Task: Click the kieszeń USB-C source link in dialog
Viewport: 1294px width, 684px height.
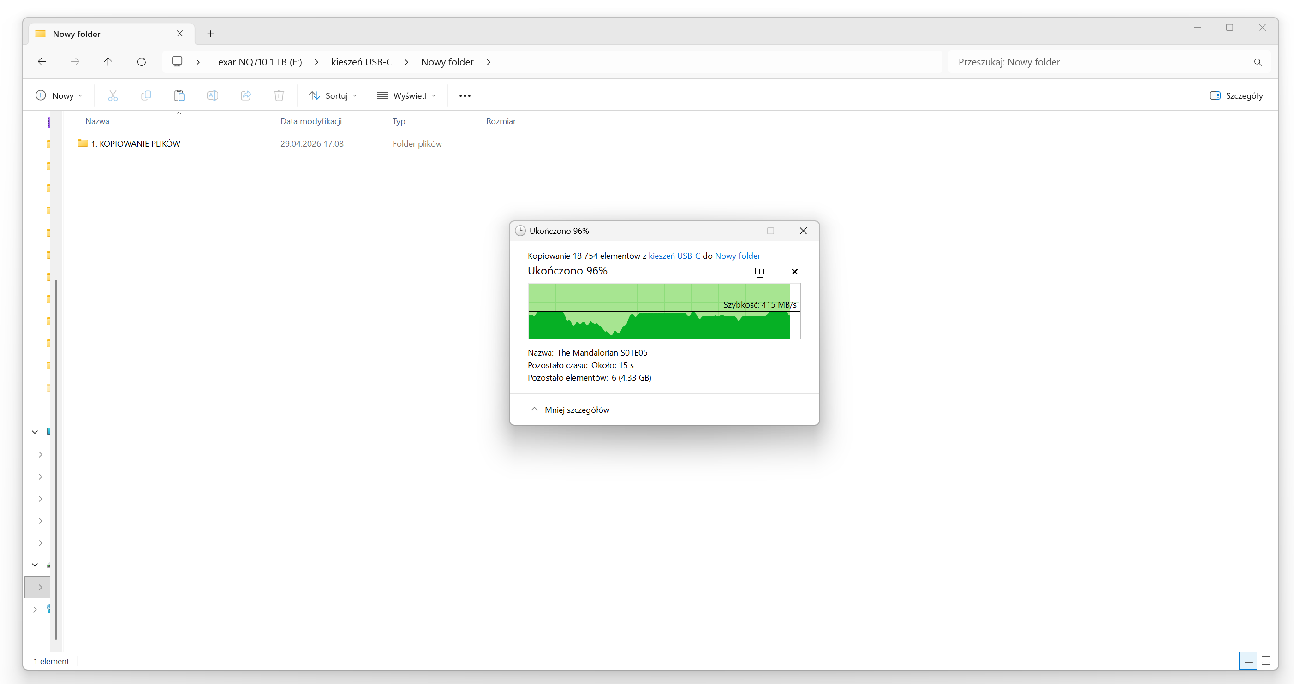Action: [674, 256]
